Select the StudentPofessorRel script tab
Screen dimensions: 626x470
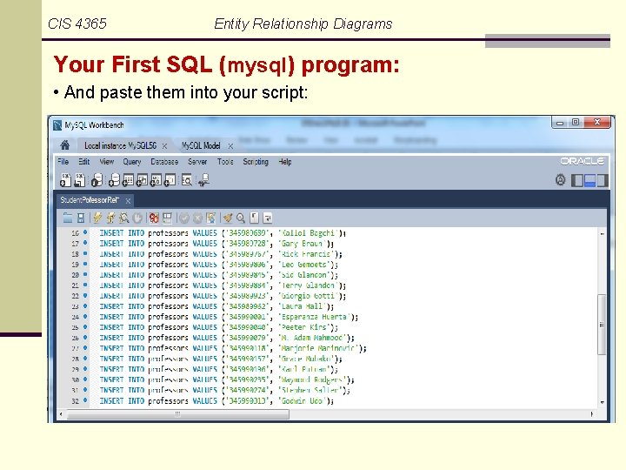(90, 200)
